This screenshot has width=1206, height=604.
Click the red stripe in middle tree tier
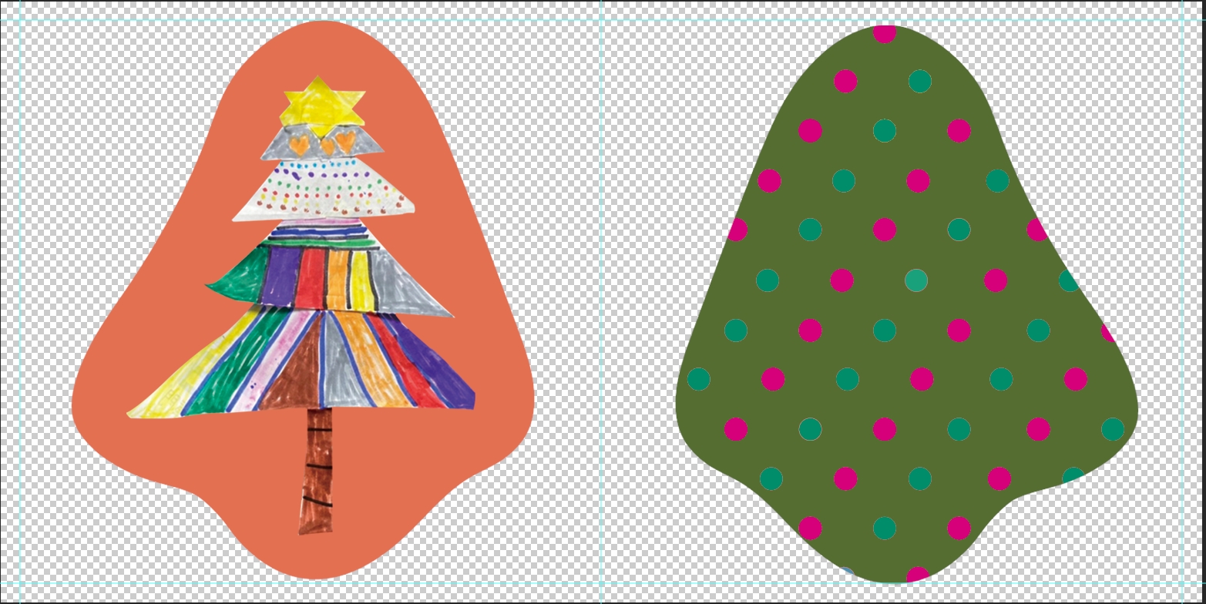pos(311,276)
